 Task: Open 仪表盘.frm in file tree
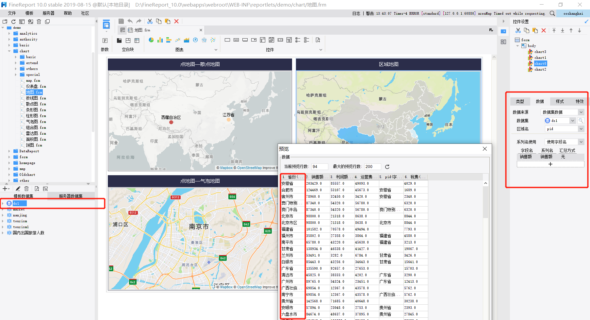coord(36,86)
